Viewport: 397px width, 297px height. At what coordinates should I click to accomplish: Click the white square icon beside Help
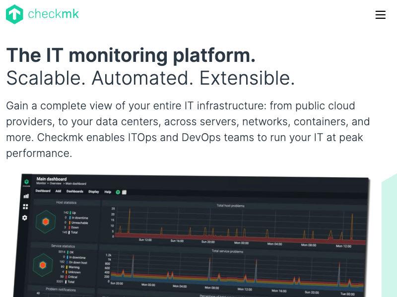125,193
